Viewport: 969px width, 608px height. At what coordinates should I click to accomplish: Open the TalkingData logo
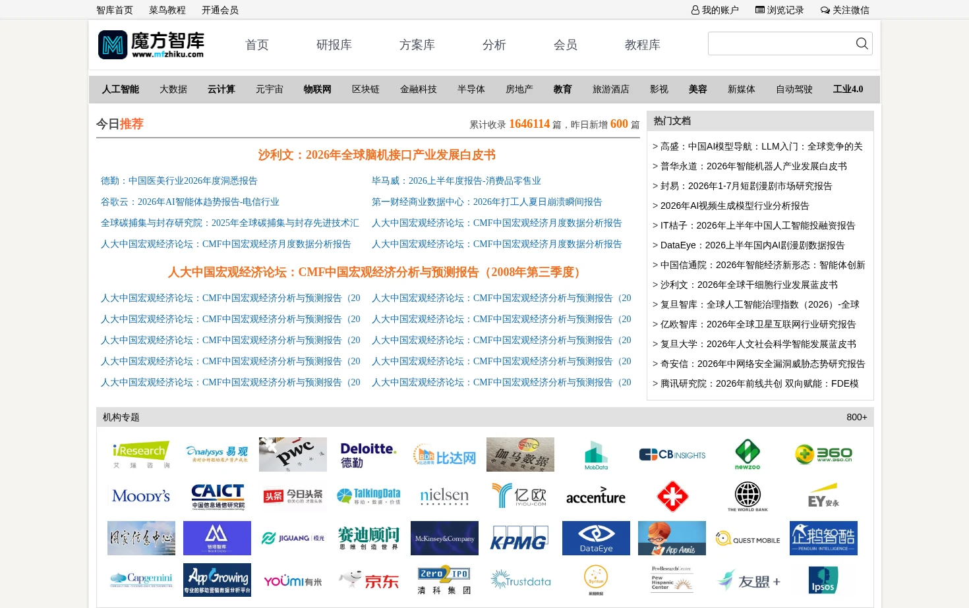[x=368, y=496]
